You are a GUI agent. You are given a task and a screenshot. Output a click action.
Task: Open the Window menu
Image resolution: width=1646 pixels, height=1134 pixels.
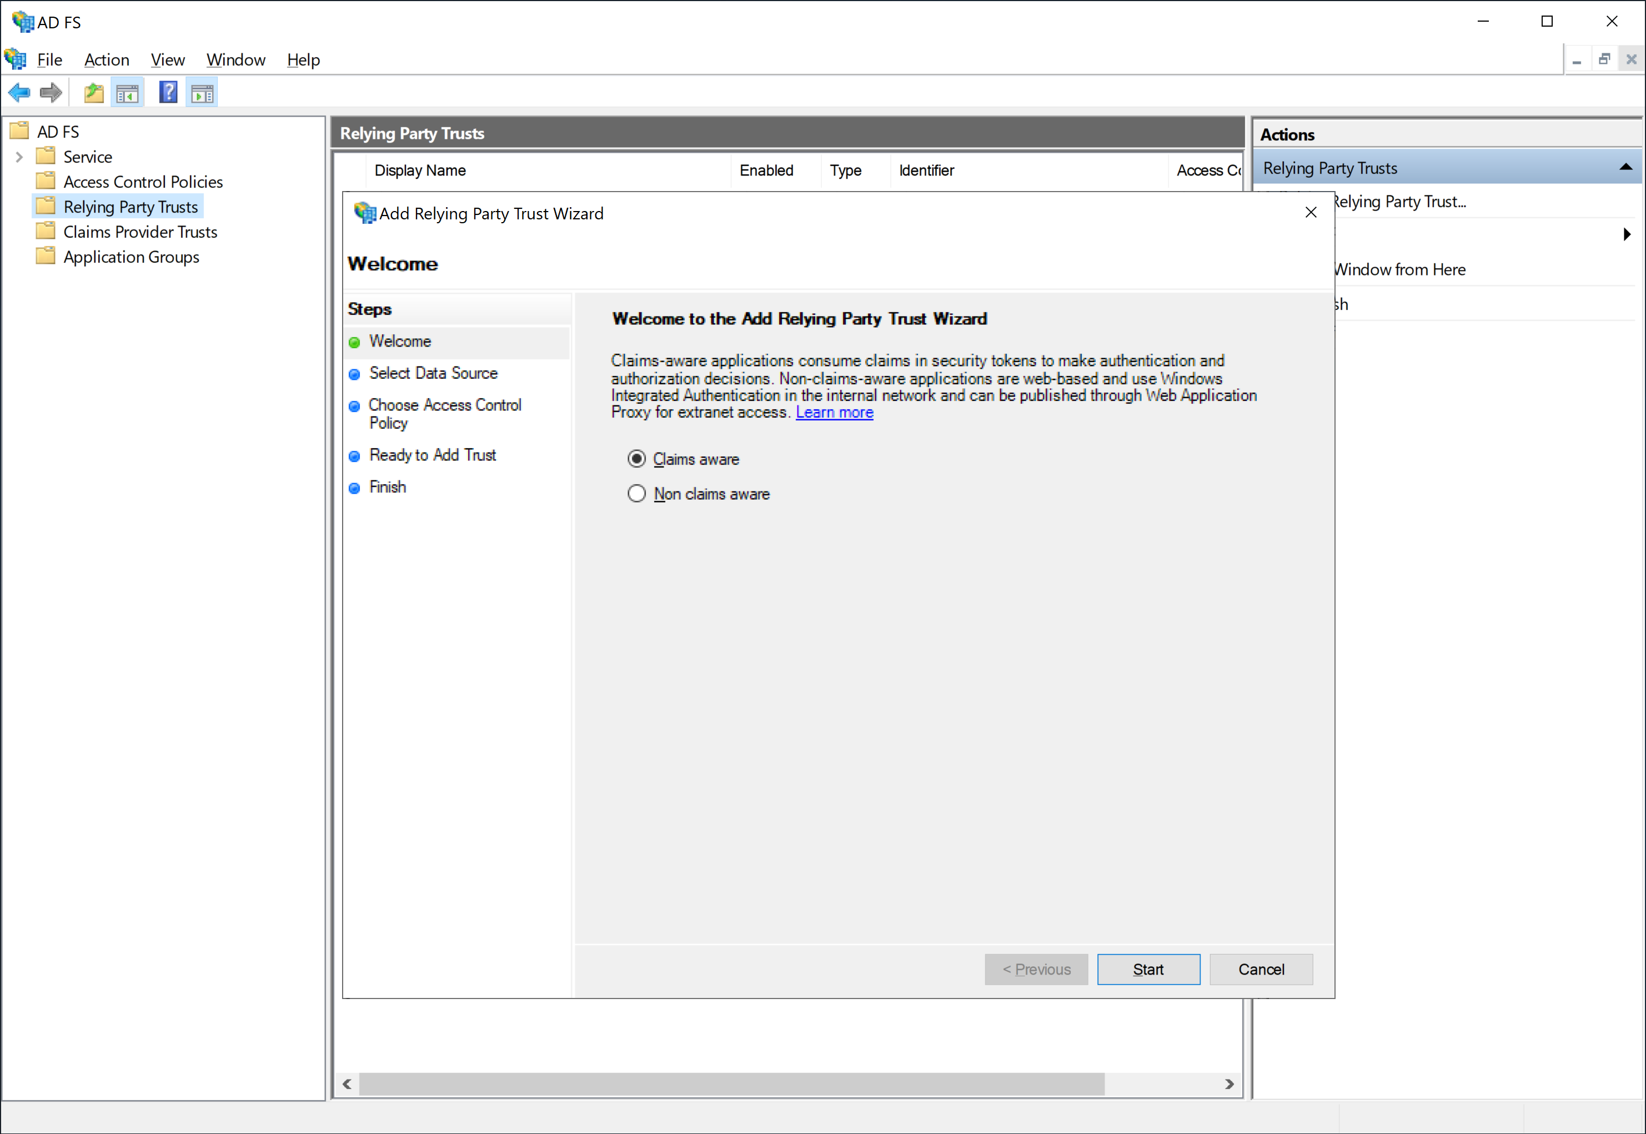[x=236, y=59]
